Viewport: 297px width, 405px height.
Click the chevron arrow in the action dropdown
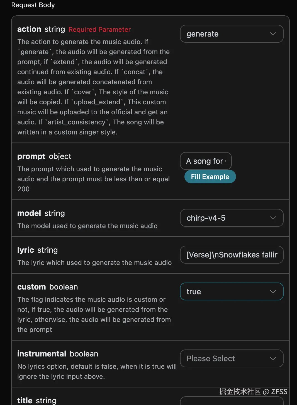point(273,34)
